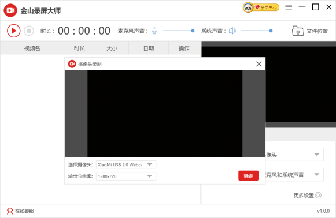Open the 文件位置 folder icon

298,31
